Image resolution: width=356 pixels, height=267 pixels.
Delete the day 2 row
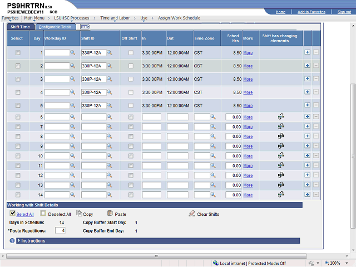click(316, 66)
